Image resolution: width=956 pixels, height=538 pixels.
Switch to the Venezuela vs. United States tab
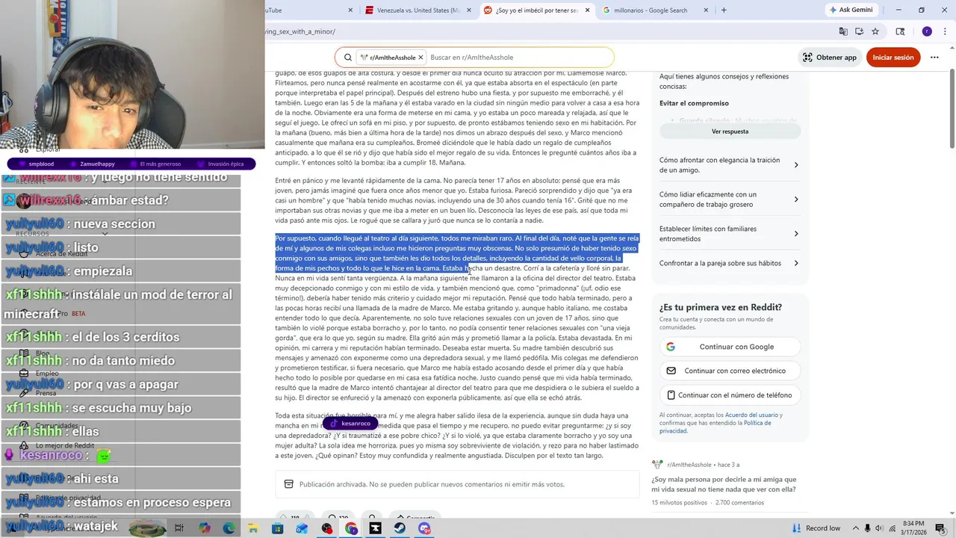point(418,10)
